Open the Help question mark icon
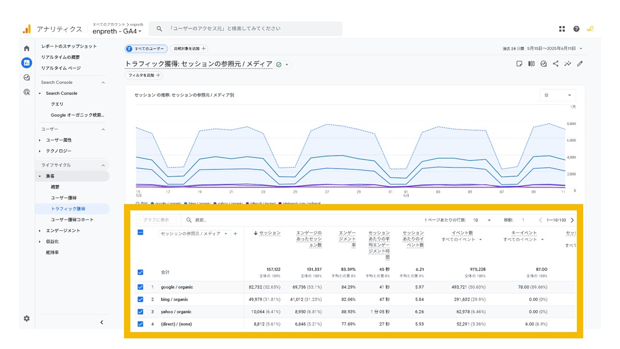 pyautogui.click(x=576, y=29)
